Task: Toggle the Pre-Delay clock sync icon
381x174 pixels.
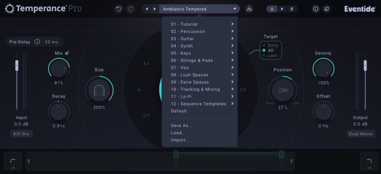Action: coord(37,42)
